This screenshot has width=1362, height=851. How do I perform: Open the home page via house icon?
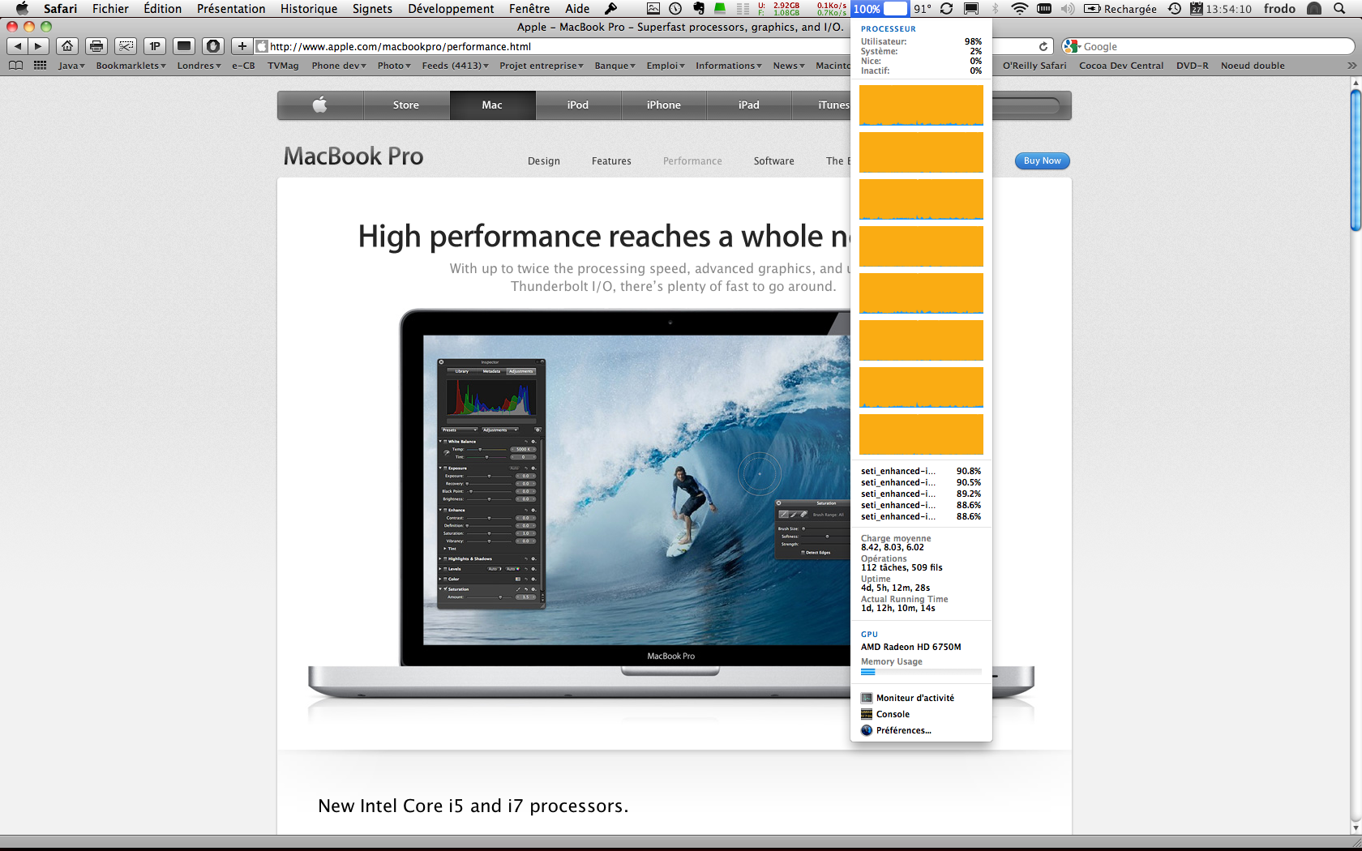[x=67, y=46]
